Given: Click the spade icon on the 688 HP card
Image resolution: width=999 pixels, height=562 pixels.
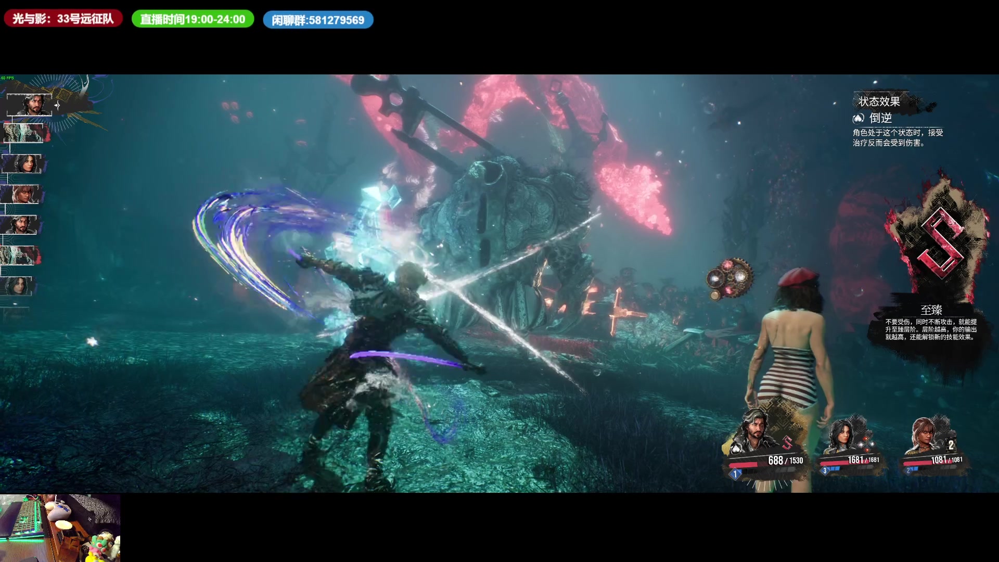Looking at the screenshot, I should (x=736, y=448).
